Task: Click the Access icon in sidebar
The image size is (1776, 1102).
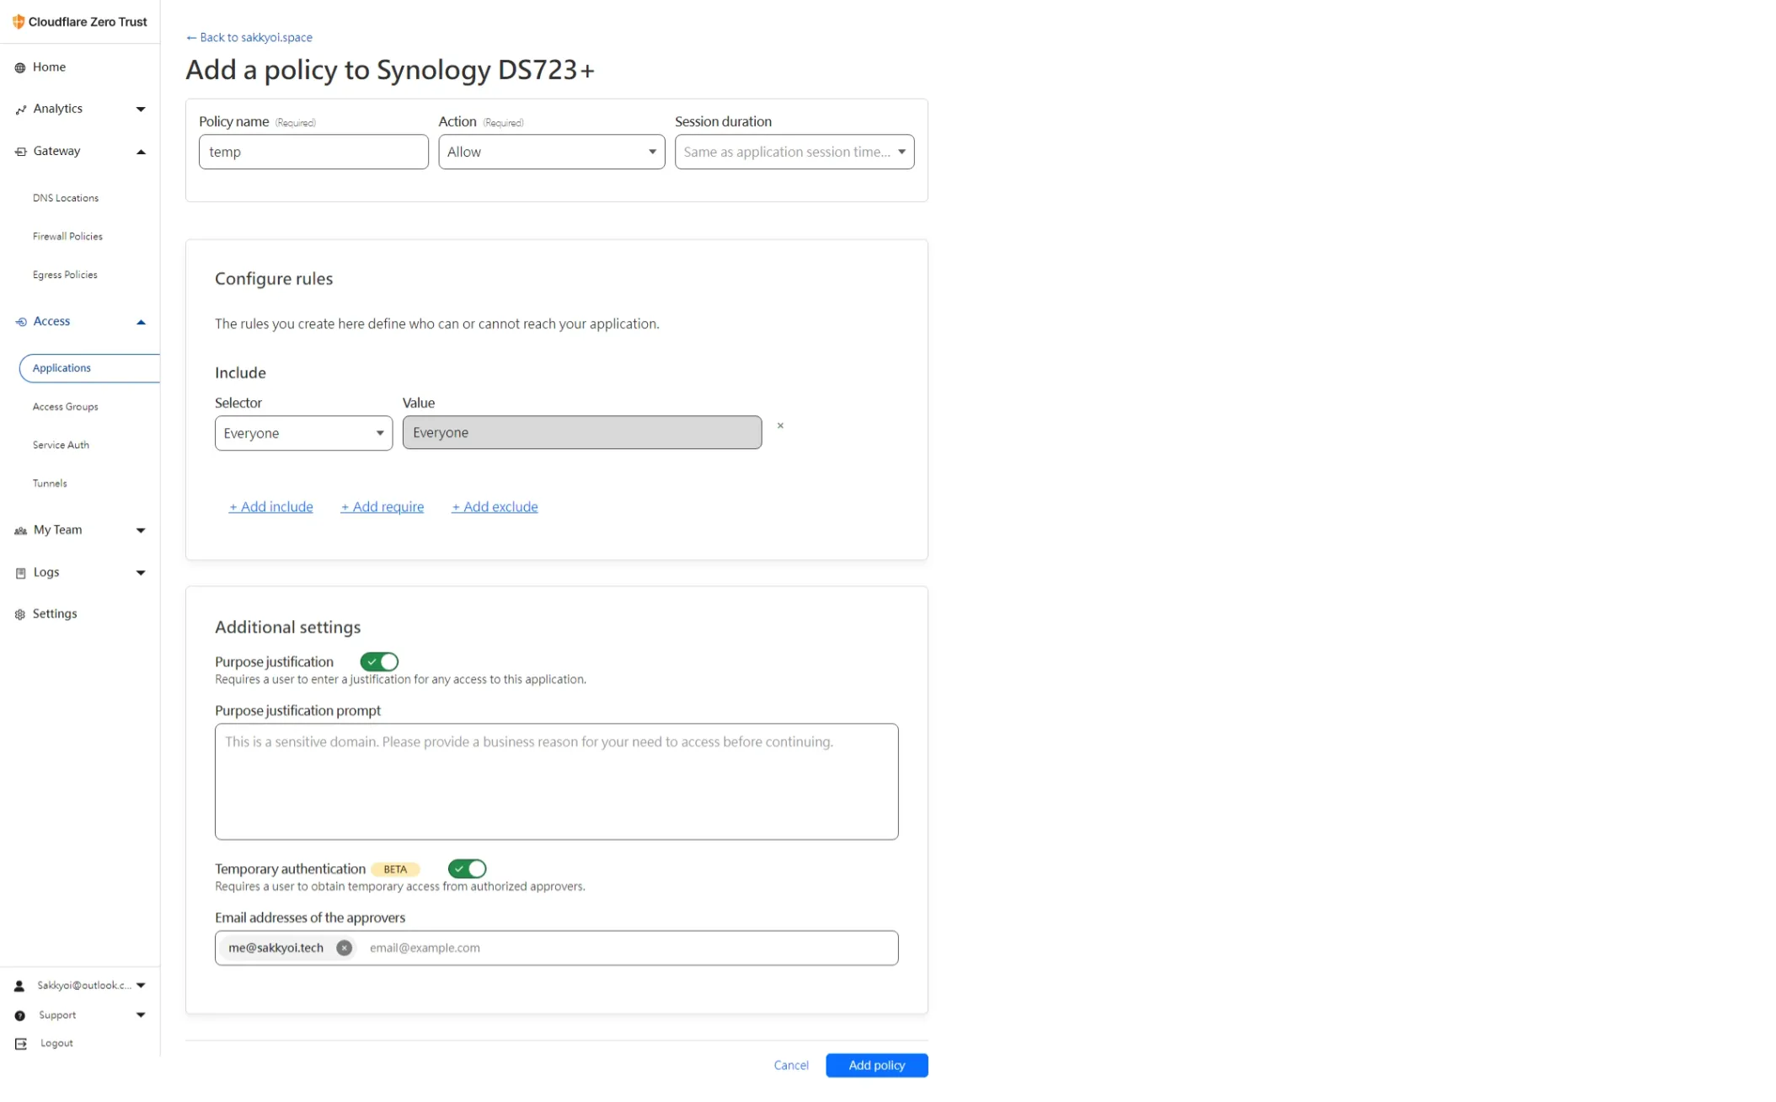Action: point(20,322)
